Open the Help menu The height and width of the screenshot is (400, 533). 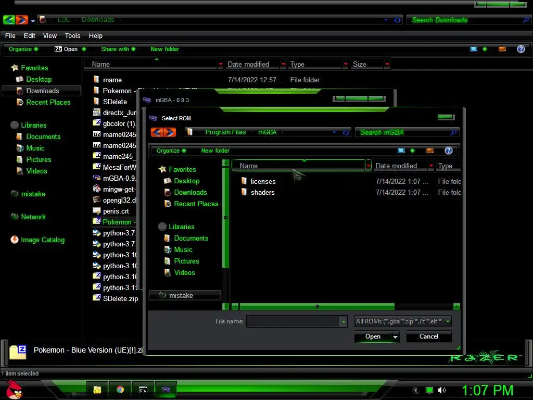96,36
